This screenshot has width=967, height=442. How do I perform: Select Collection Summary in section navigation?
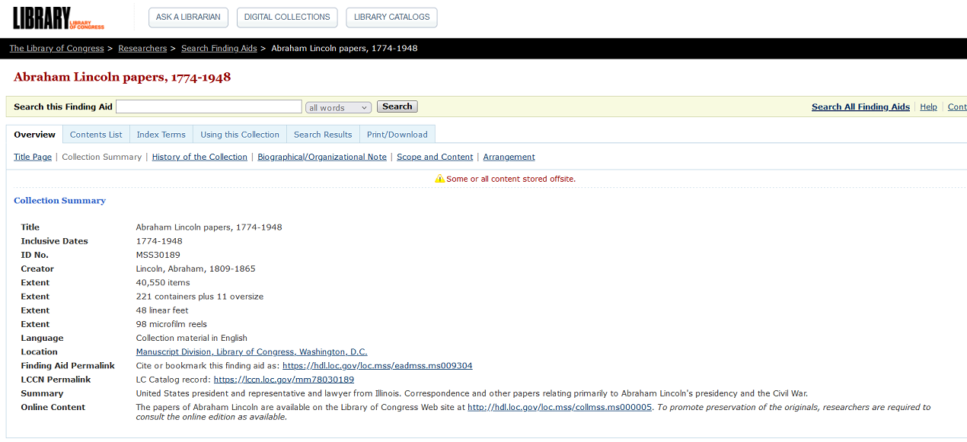pos(101,157)
